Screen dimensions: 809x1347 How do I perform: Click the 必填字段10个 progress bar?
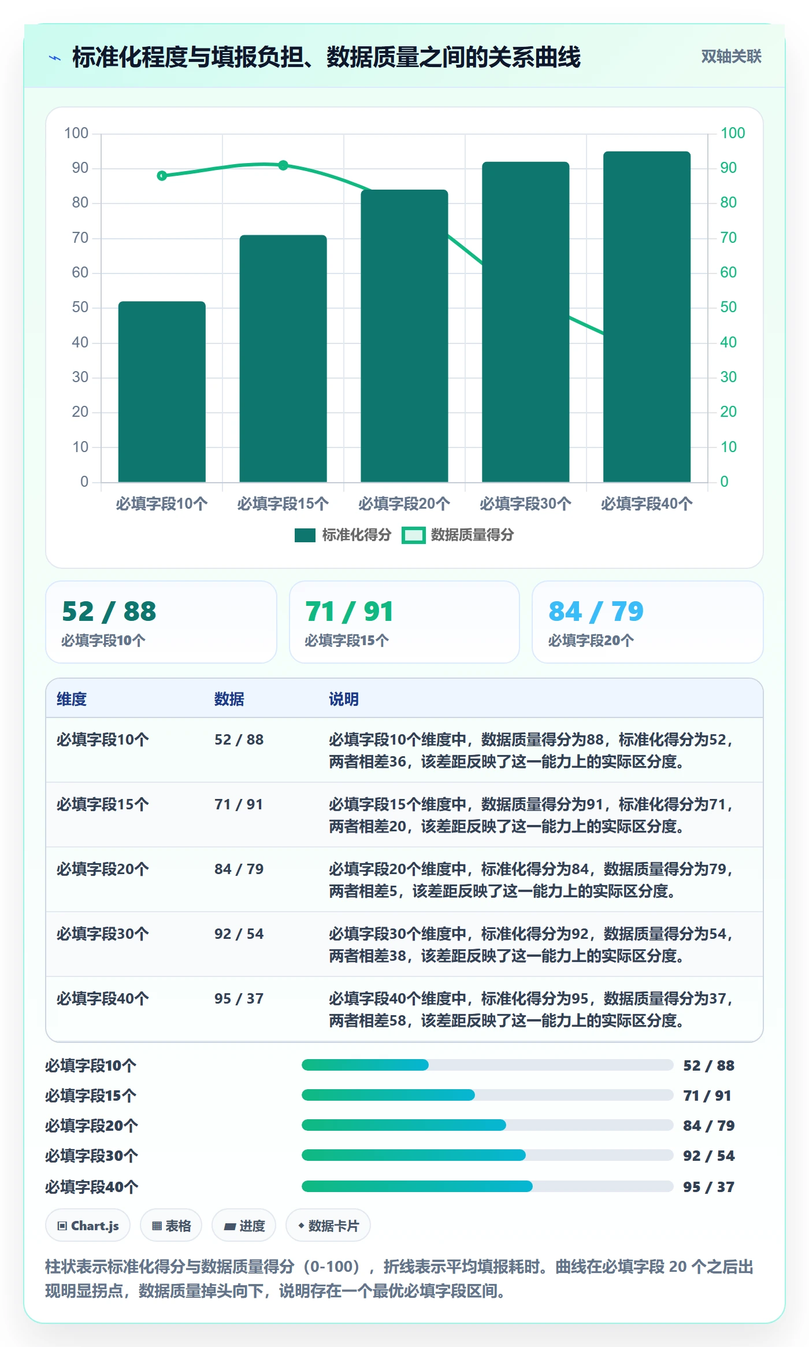pyautogui.click(x=487, y=1065)
